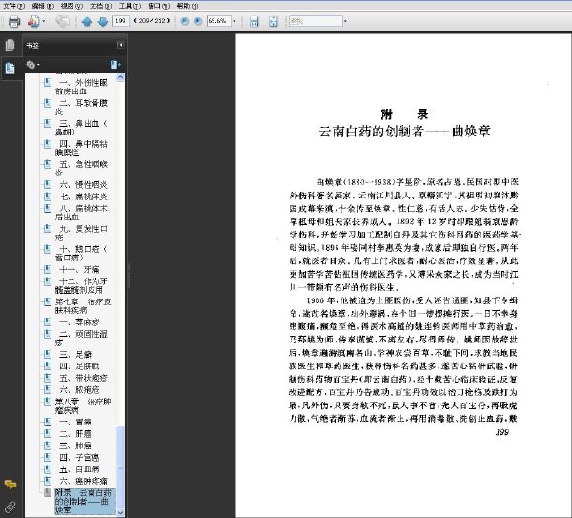This screenshot has height=518, width=572.
Task: Go to previous page with the up arrow
Action: 87,22
